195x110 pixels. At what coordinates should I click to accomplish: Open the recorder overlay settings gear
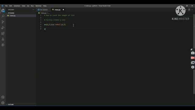pyautogui.click(x=193, y=67)
